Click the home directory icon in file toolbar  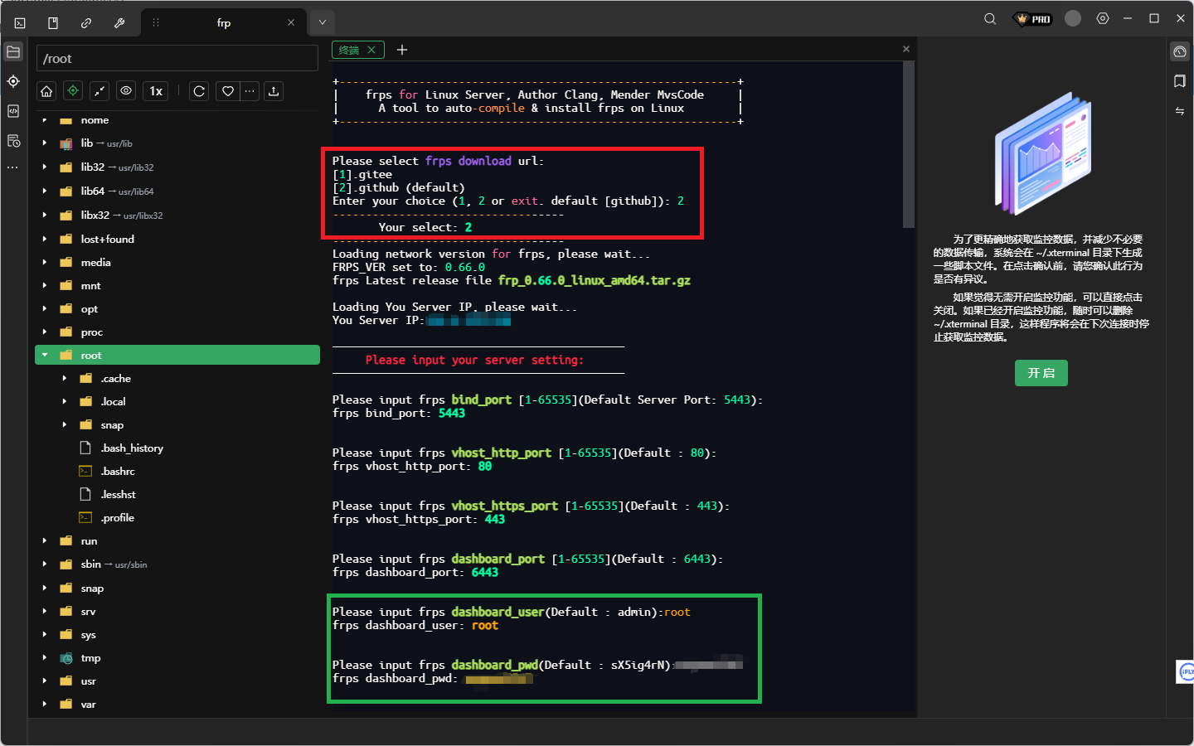pos(46,91)
